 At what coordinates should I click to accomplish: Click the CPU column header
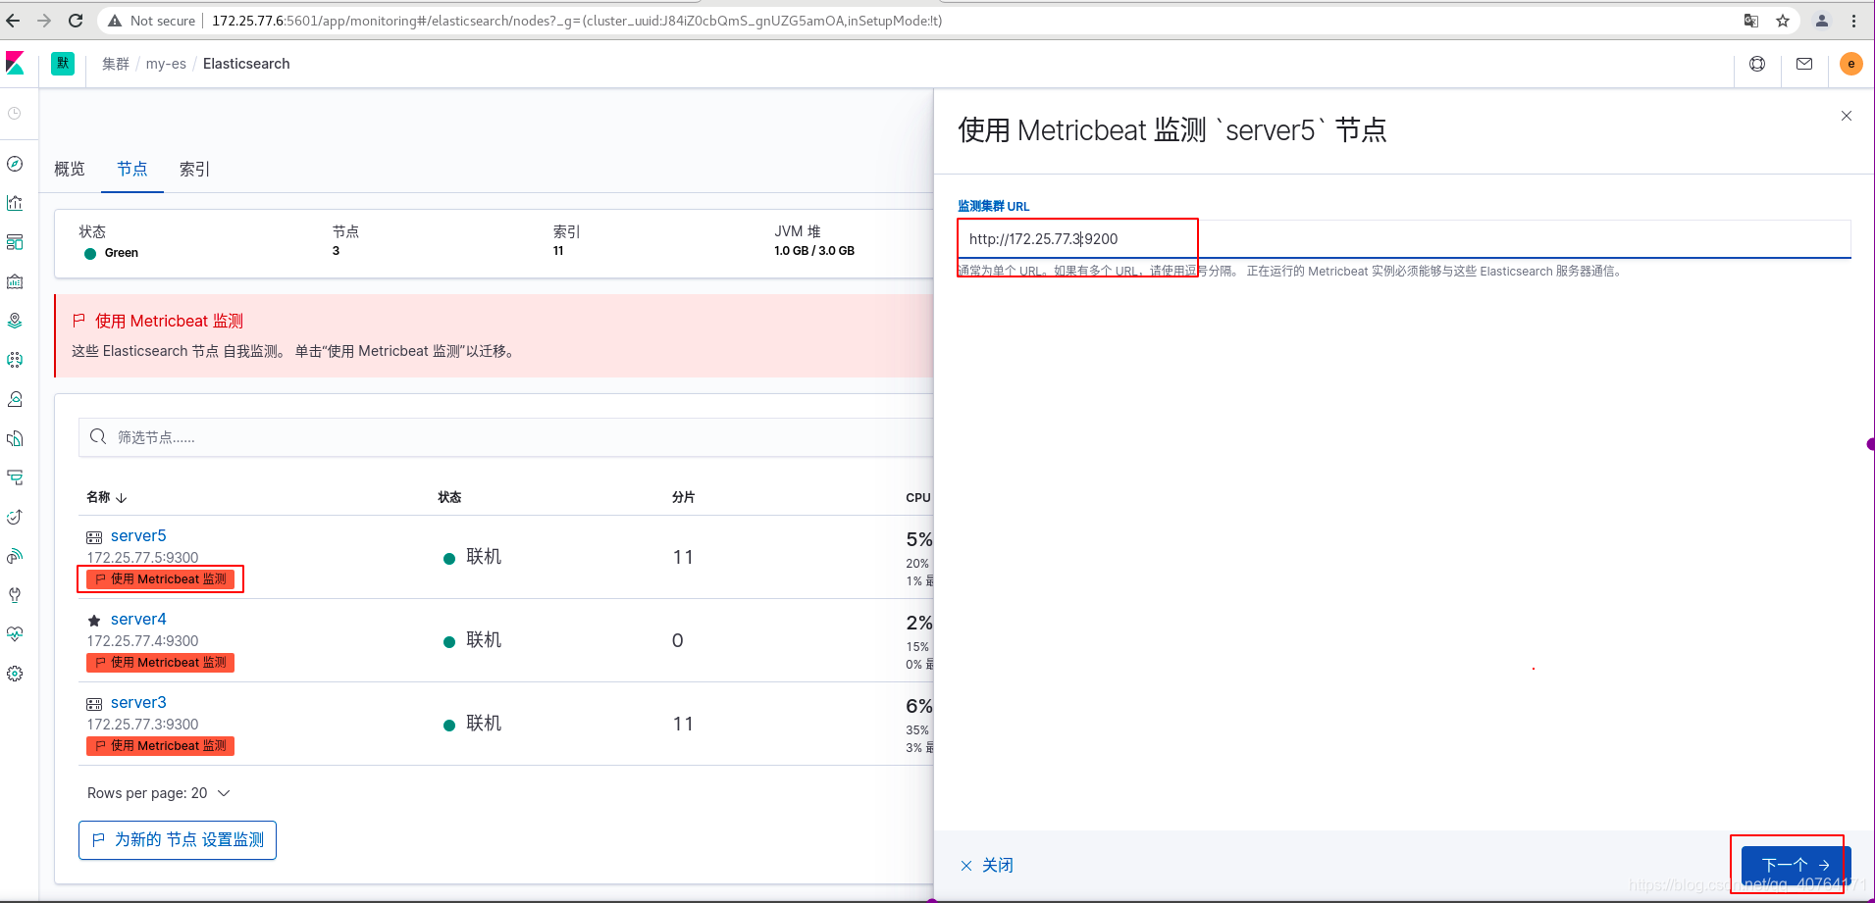(x=918, y=497)
